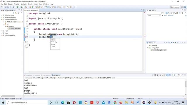
Task: Click New Task icon in Task List
Action: coord(162,13)
